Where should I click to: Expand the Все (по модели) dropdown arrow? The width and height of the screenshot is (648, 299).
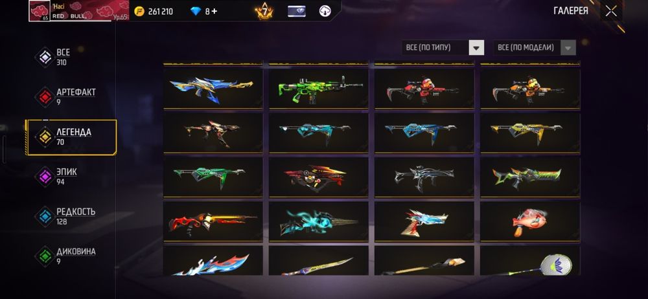pyautogui.click(x=568, y=47)
